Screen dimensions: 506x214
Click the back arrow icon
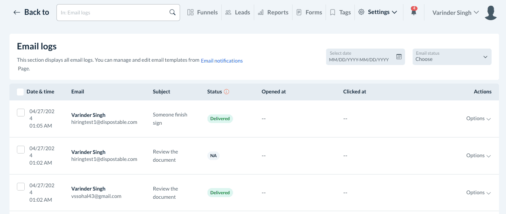17,12
